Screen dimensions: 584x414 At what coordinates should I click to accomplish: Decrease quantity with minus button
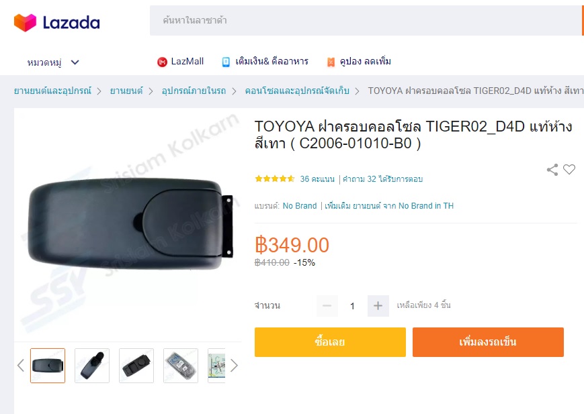327,306
